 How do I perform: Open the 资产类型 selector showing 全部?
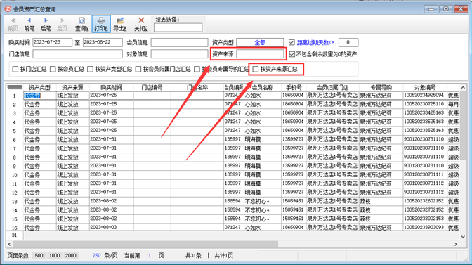[x=260, y=42]
